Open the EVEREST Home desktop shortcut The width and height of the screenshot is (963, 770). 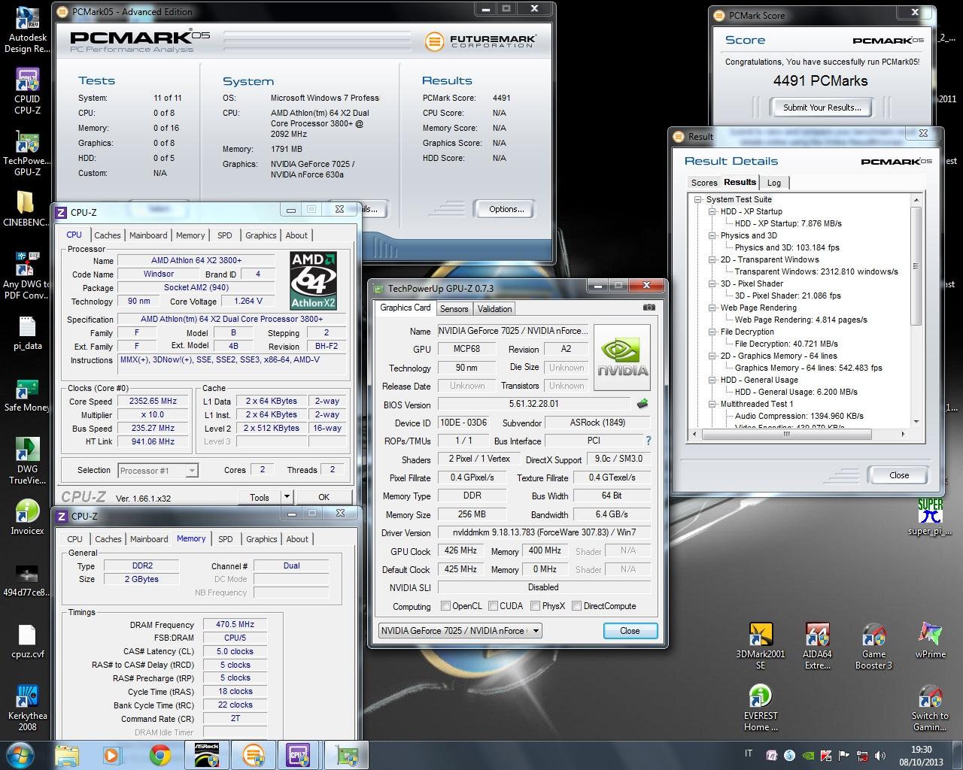coord(761,708)
